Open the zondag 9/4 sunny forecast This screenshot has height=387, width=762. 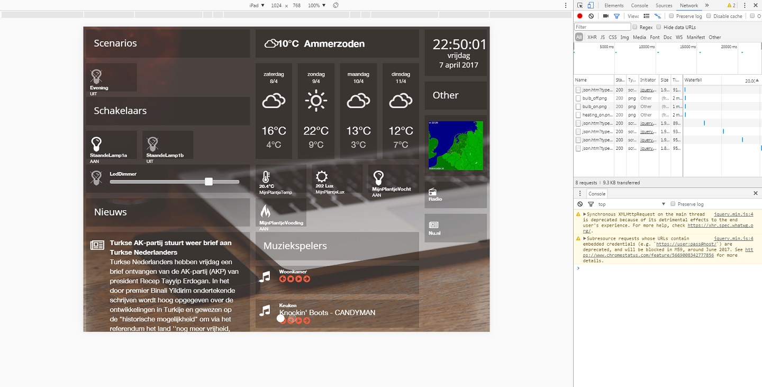pos(316,111)
